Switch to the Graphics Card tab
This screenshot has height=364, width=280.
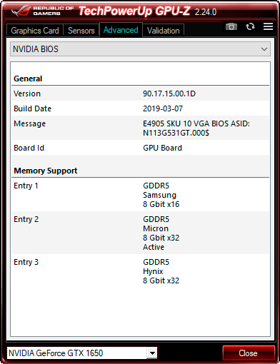[35, 31]
